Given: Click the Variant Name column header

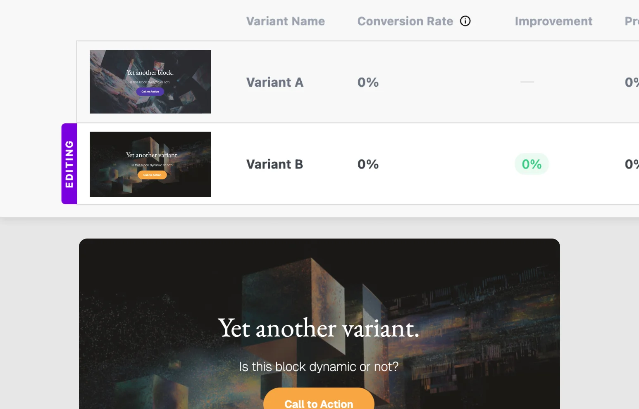Looking at the screenshot, I should (285, 21).
